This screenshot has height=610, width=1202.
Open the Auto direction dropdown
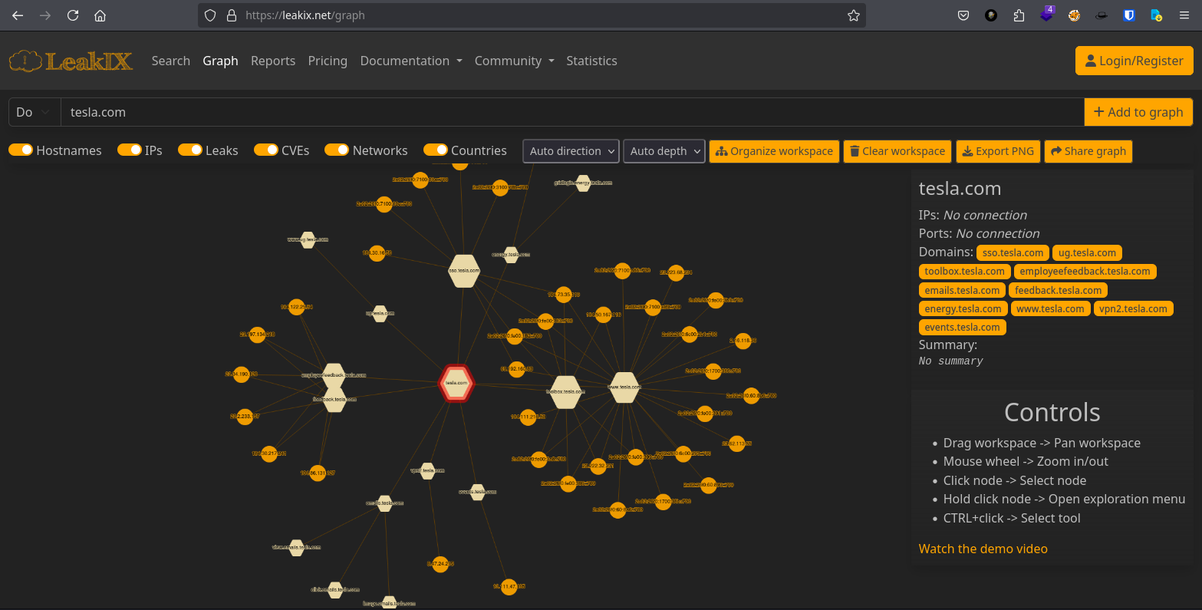point(571,151)
